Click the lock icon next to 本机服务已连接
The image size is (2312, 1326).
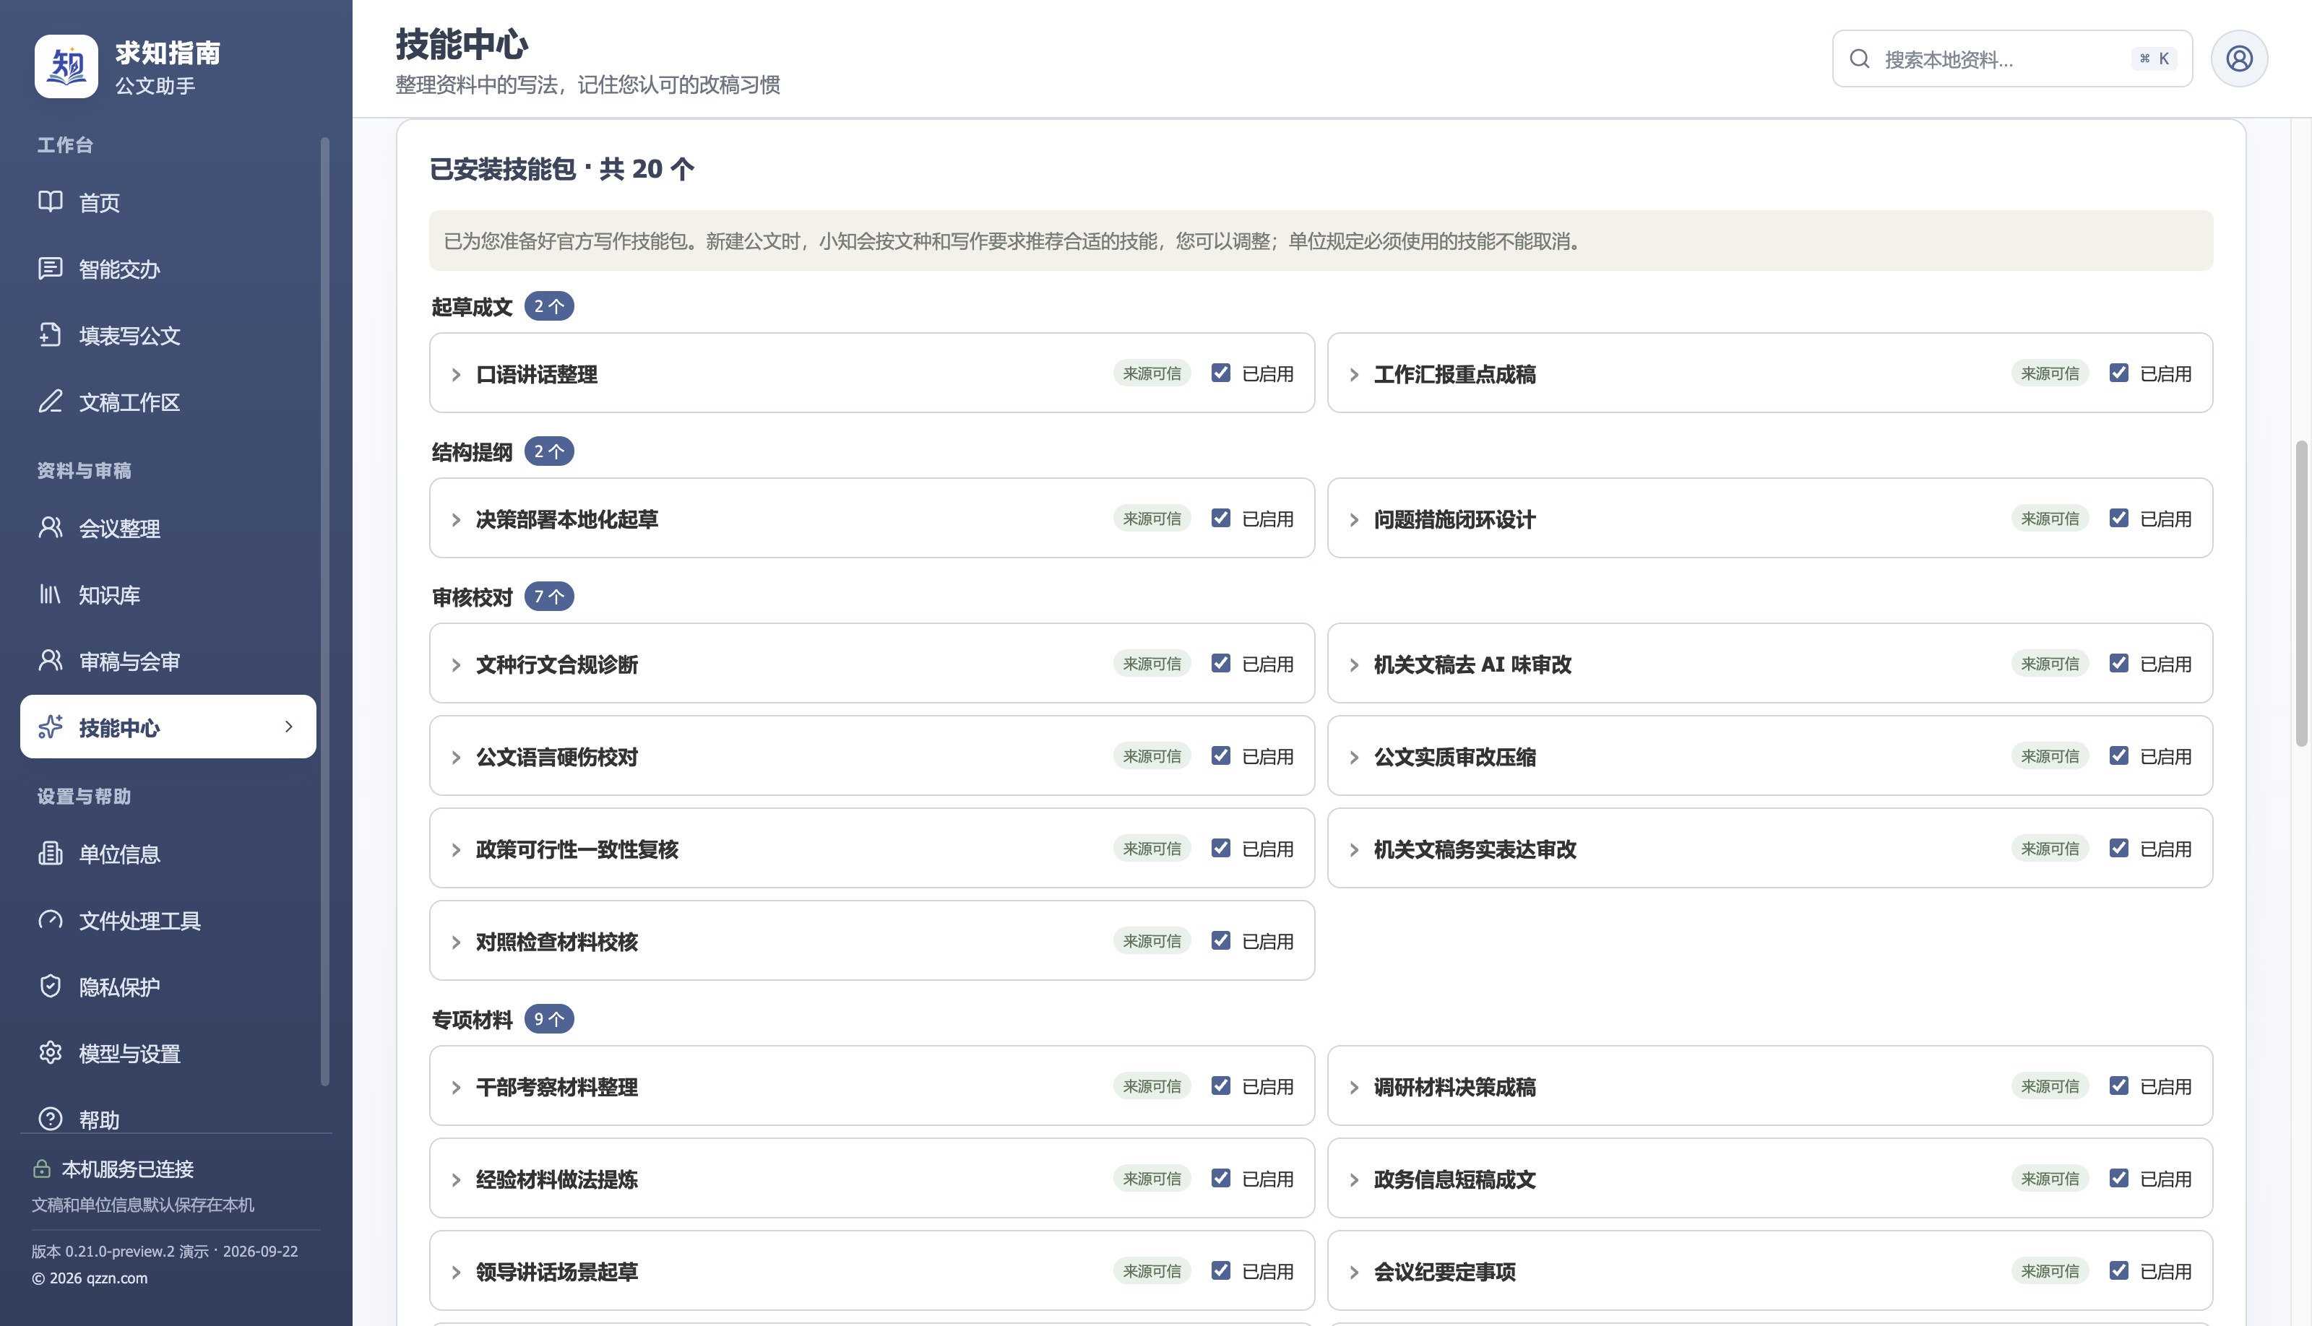(41, 1169)
